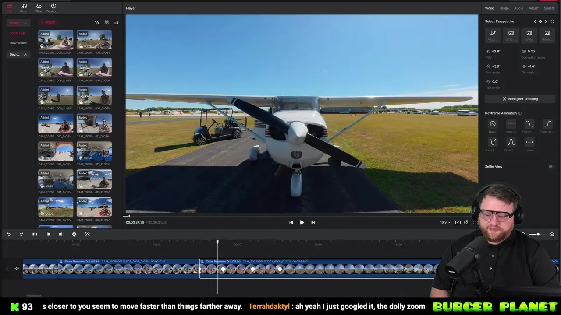Go to previous perspective keyframe
Viewport: 561px width, 315px height.
click(x=535, y=21)
